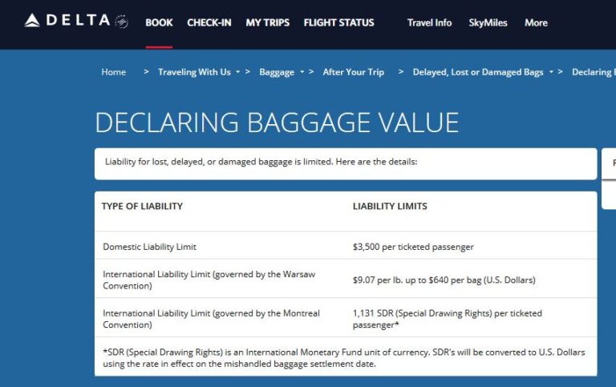Open MY TRIPS in the navigation

pos(268,22)
